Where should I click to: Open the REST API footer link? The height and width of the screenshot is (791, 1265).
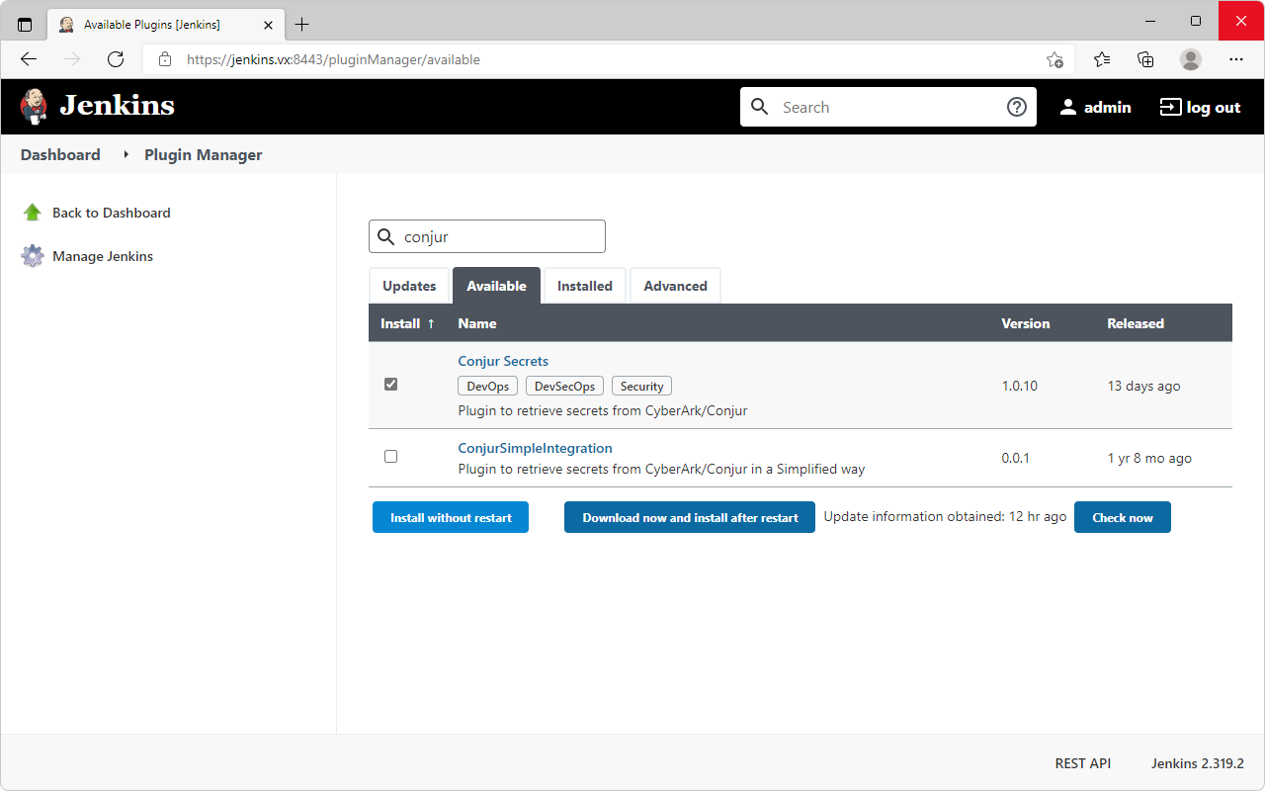pos(1083,763)
